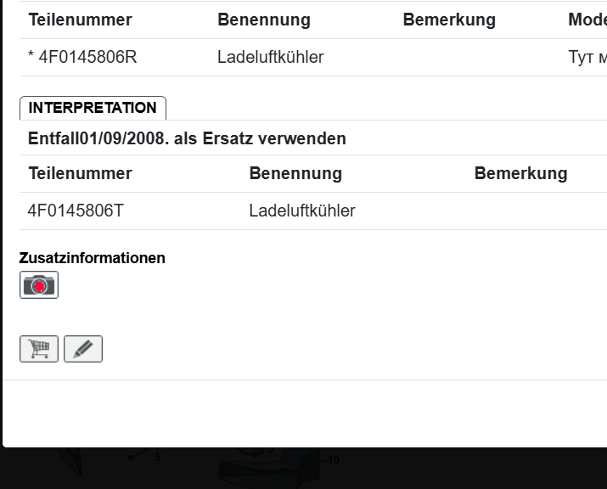Click the Zusatzinformationen heading
607x489 pixels.
(93, 258)
